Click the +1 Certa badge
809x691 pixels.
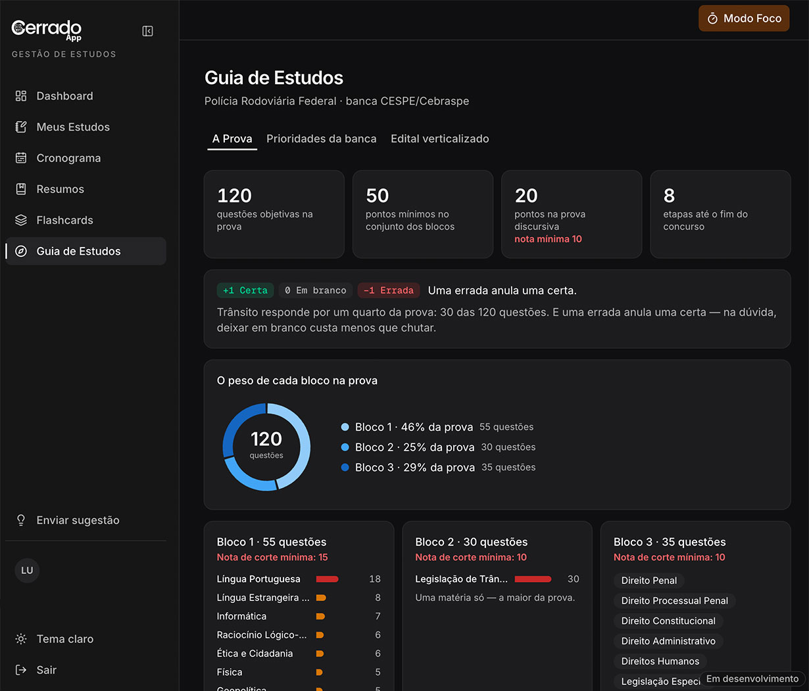coord(245,290)
